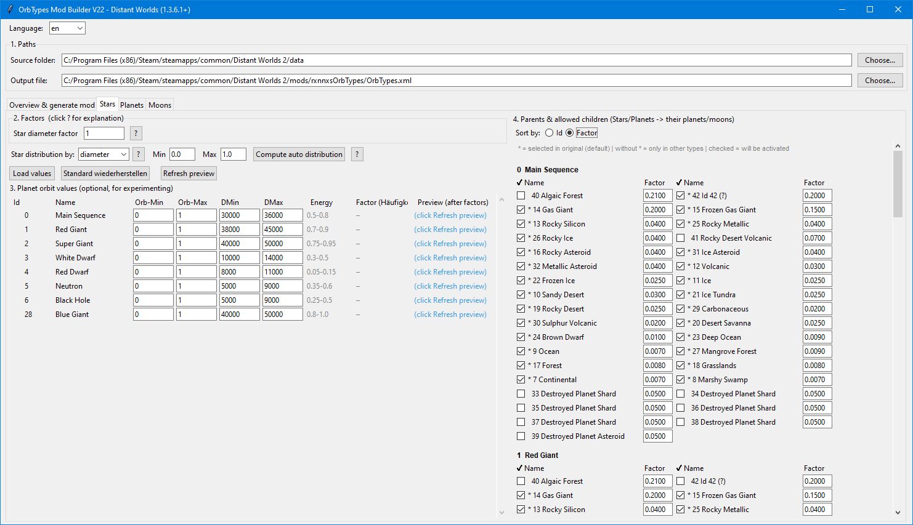Open the Star distribution by dropdown

pos(103,154)
